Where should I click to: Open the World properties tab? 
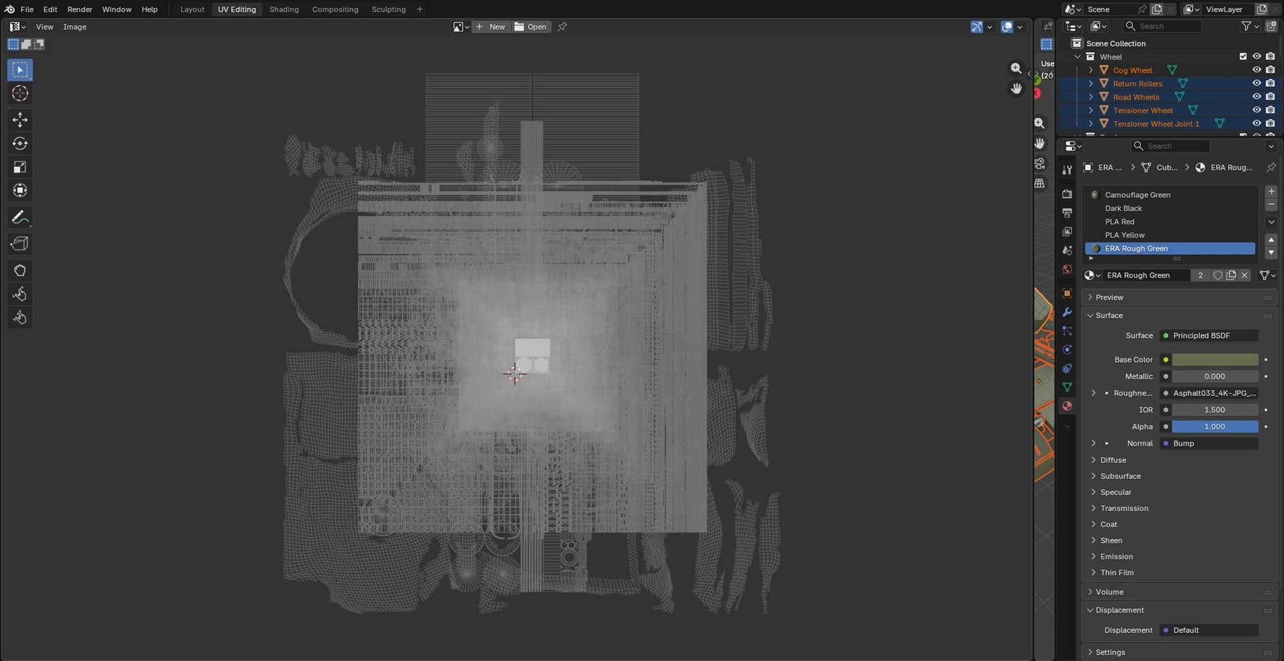[1067, 269]
